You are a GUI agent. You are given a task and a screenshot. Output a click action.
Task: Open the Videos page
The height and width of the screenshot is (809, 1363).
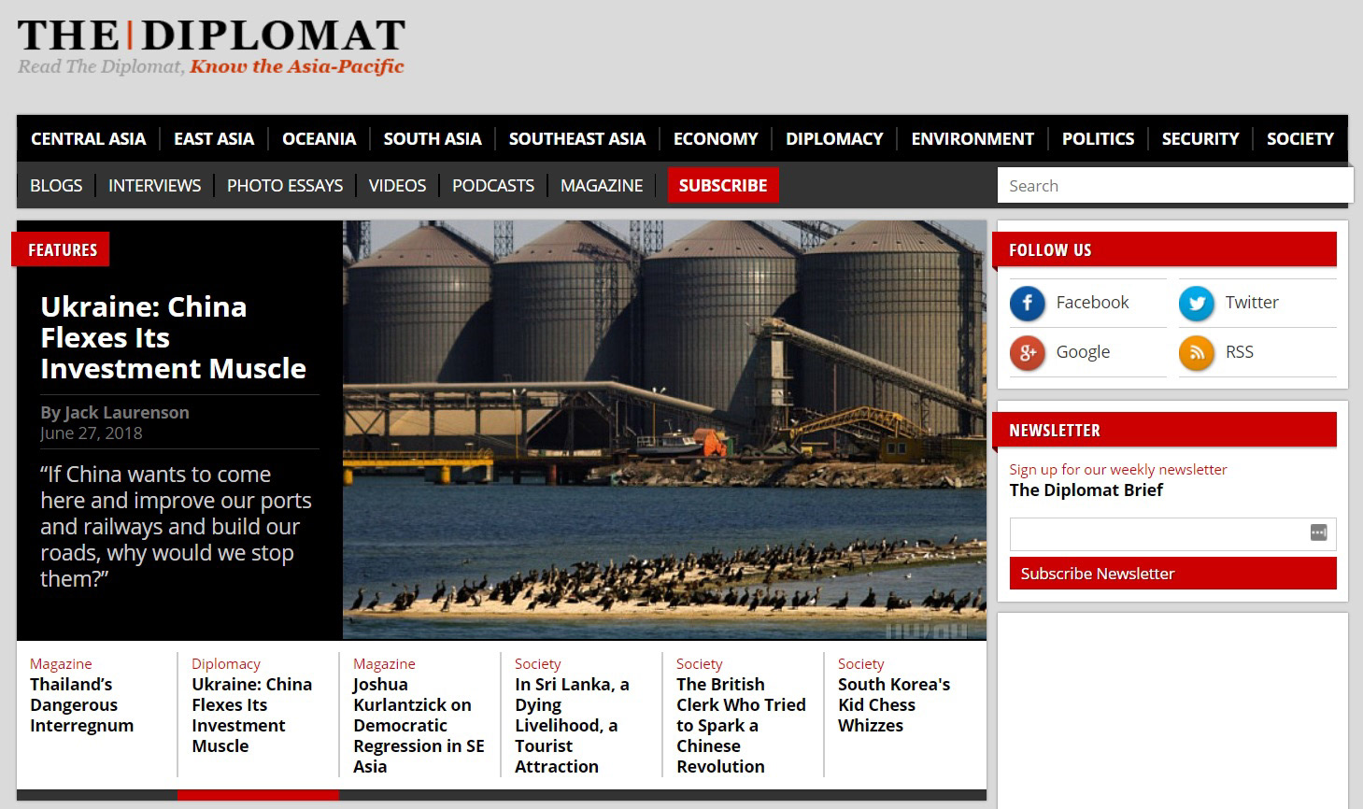coord(397,185)
